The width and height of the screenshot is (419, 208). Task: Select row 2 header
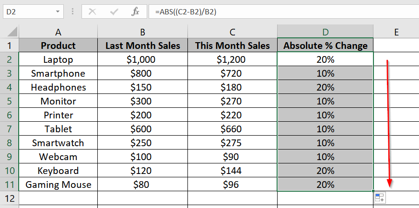pos(10,59)
